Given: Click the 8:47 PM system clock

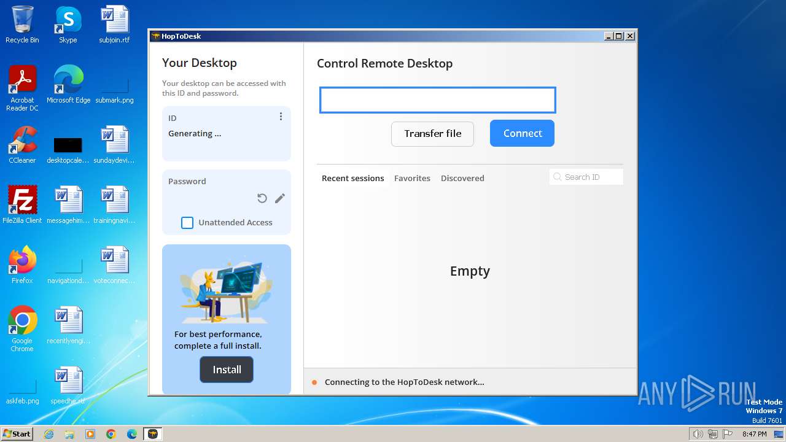Looking at the screenshot, I should click(754, 434).
